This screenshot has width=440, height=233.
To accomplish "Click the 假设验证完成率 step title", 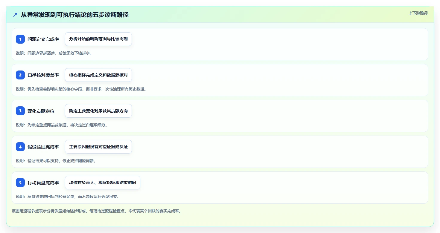I will 43,147.
